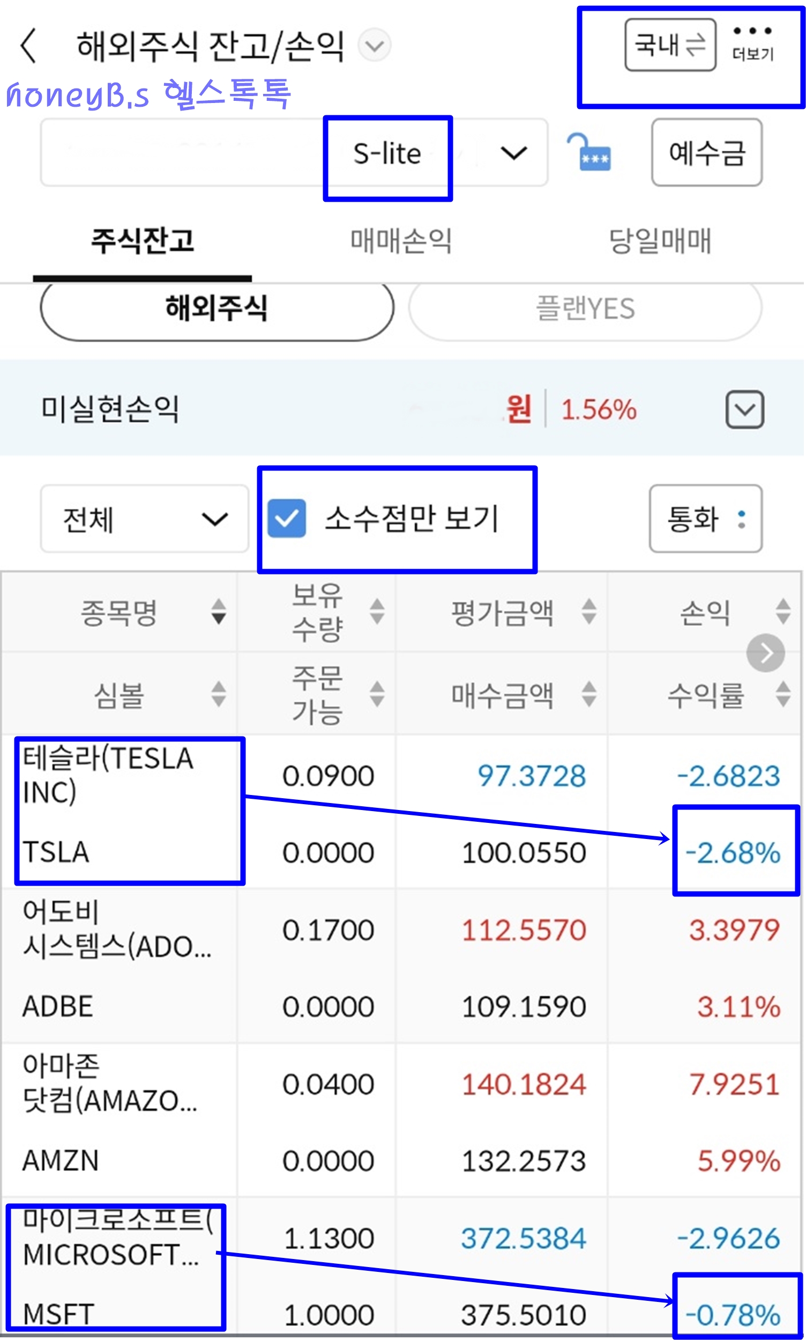Select the 아마존 닷컴 stock name

[x=110, y=1084]
